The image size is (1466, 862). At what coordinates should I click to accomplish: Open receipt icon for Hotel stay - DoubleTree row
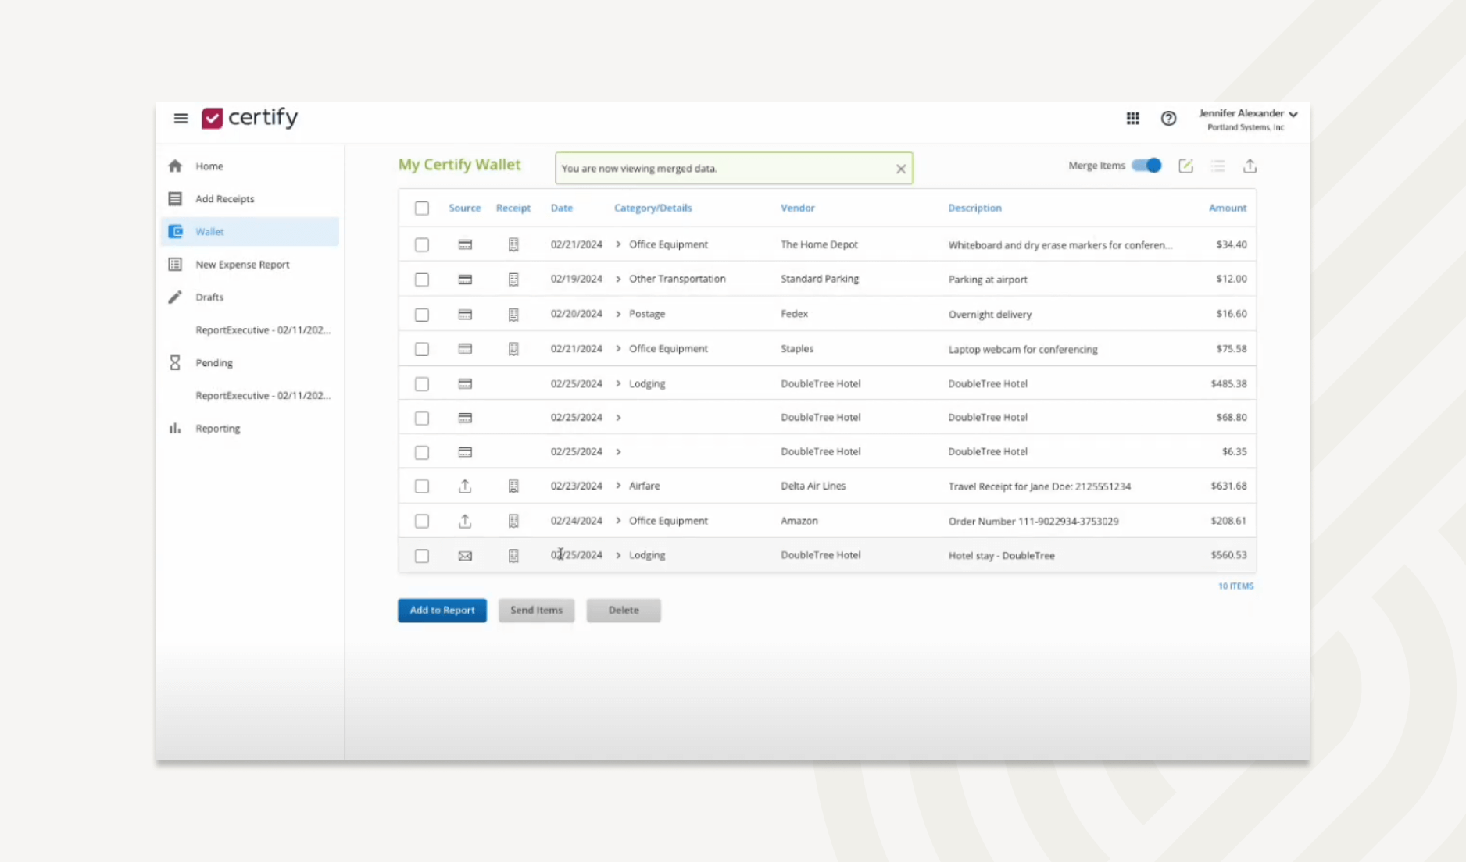(513, 556)
